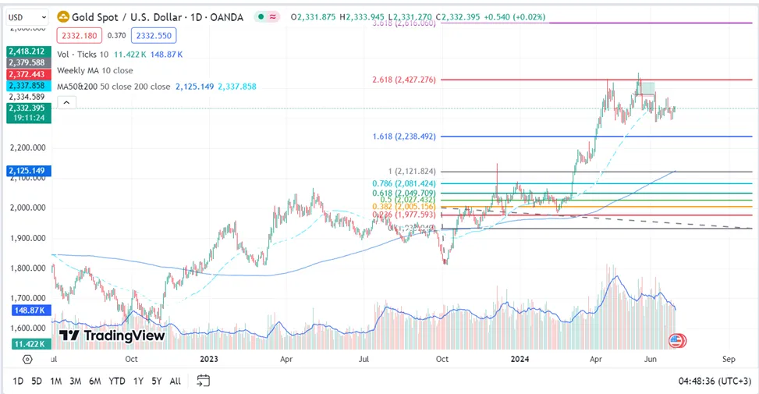Show All time range data
Image resolution: width=759 pixels, height=394 pixels.
176,381
